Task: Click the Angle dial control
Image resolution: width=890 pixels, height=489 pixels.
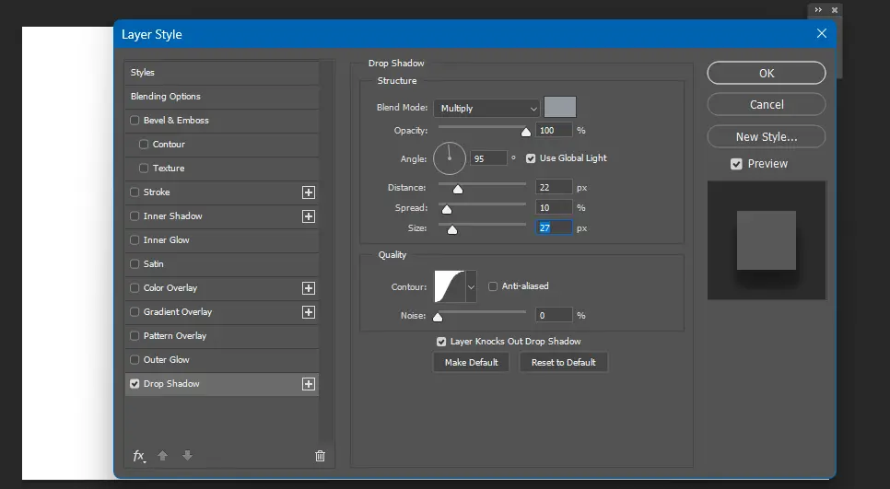Action: [x=450, y=158]
